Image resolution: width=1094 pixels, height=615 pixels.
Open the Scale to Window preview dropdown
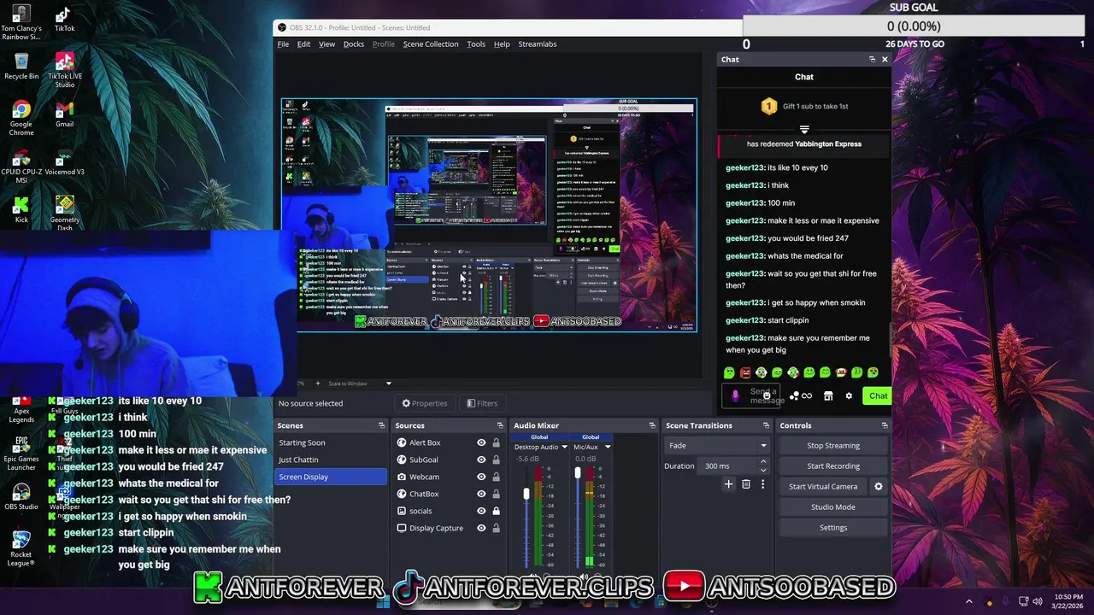tap(388, 384)
